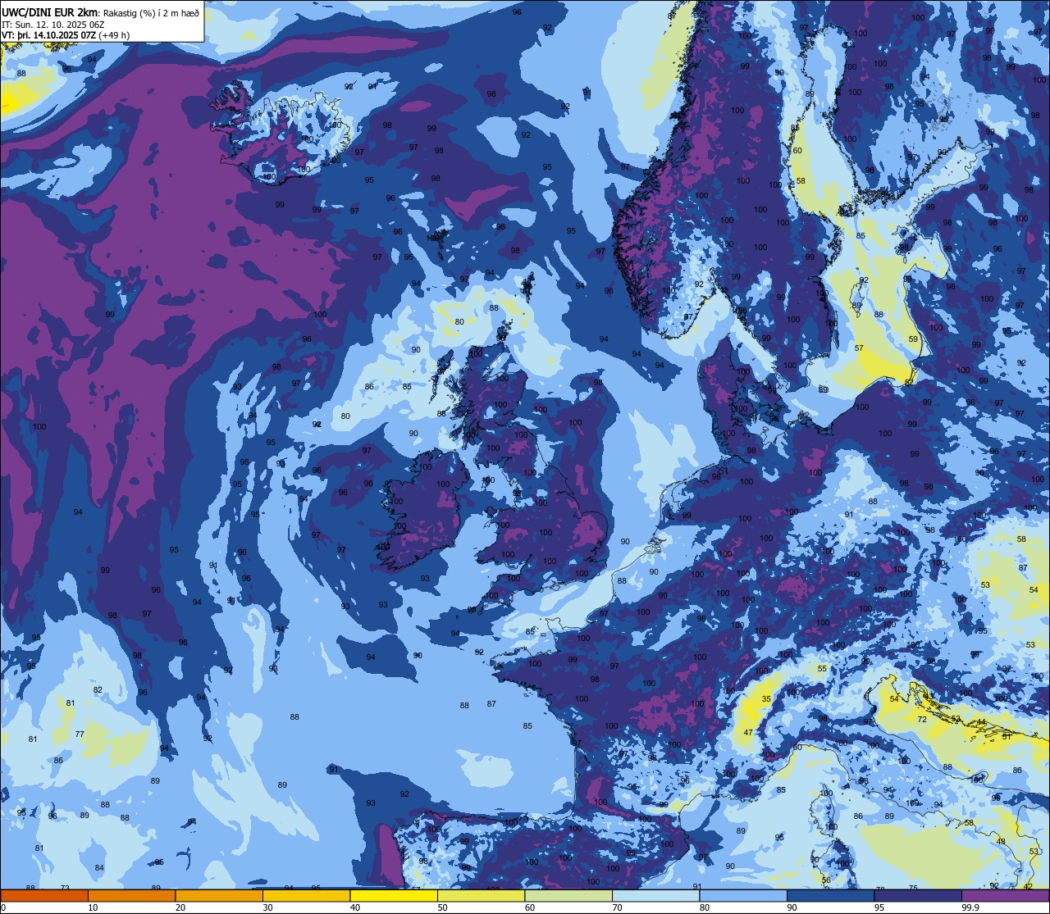1050x914 pixels.
Task: Click the '10' legend tick label
Action: [x=93, y=907]
